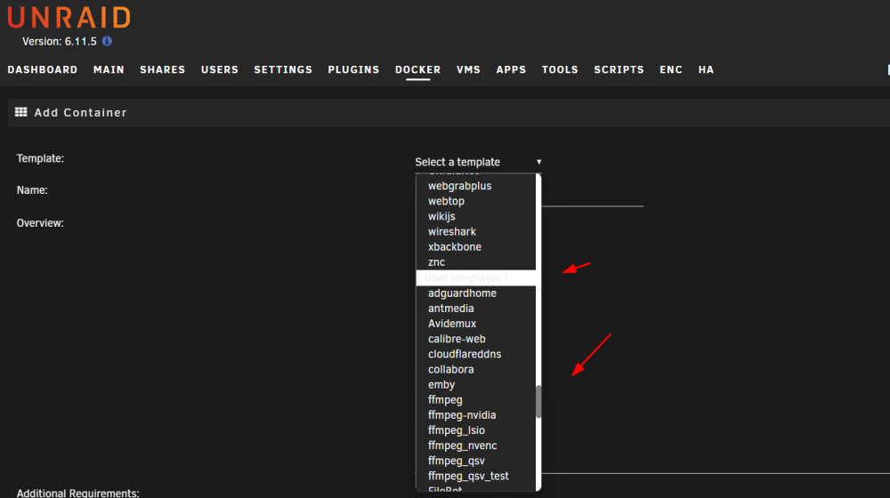Select antmedia user template
This screenshot has height=498, width=890.
tap(475, 309)
